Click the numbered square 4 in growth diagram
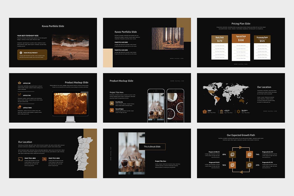Image resolution: width=294 pixels, height=196 pixels. click(232, 165)
